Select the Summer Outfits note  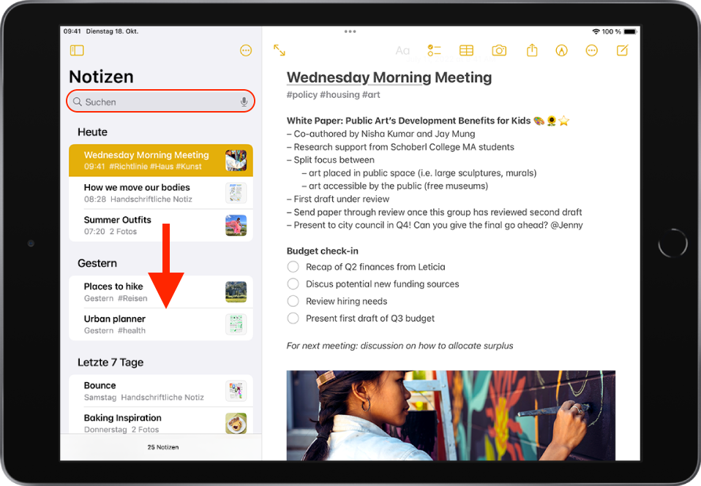pos(161,225)
